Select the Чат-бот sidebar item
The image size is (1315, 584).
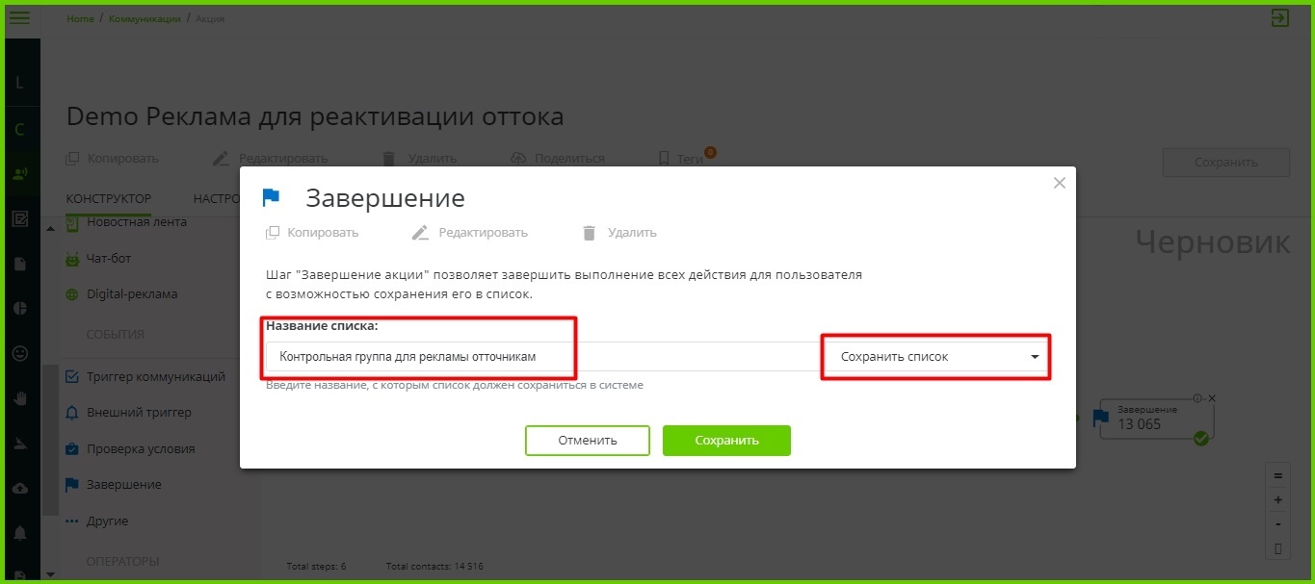click(x=98, y=258)
